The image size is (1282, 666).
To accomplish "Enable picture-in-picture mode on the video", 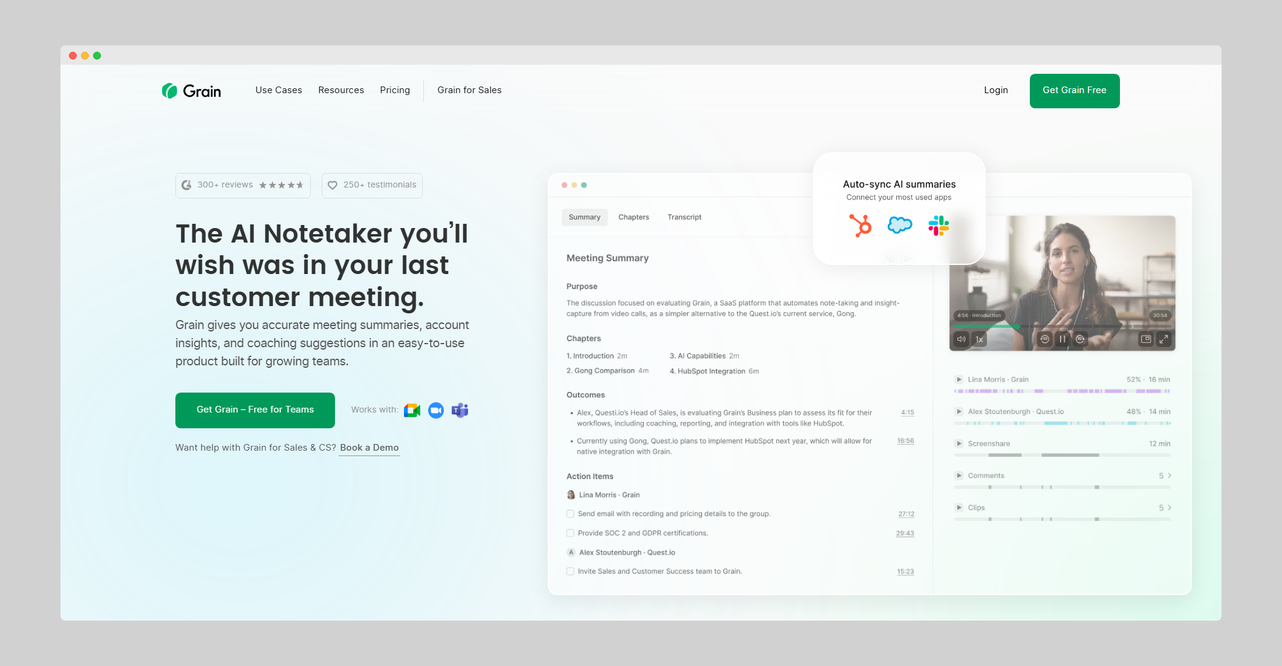I will (1146, 339).
